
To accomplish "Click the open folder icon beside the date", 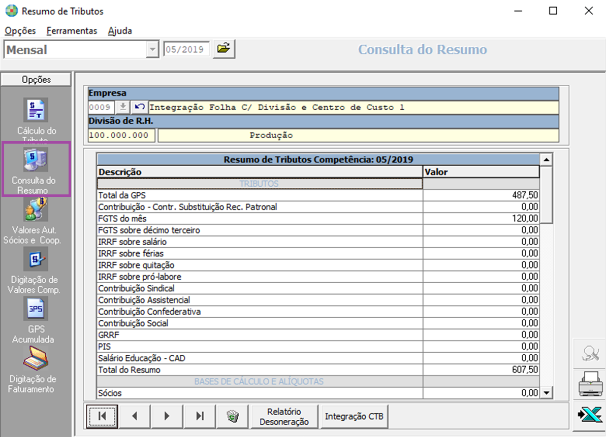I will point(224,49).
